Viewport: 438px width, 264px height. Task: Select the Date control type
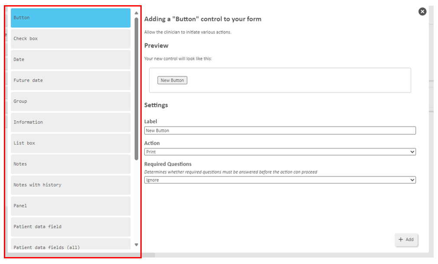[x=71, y=59]
